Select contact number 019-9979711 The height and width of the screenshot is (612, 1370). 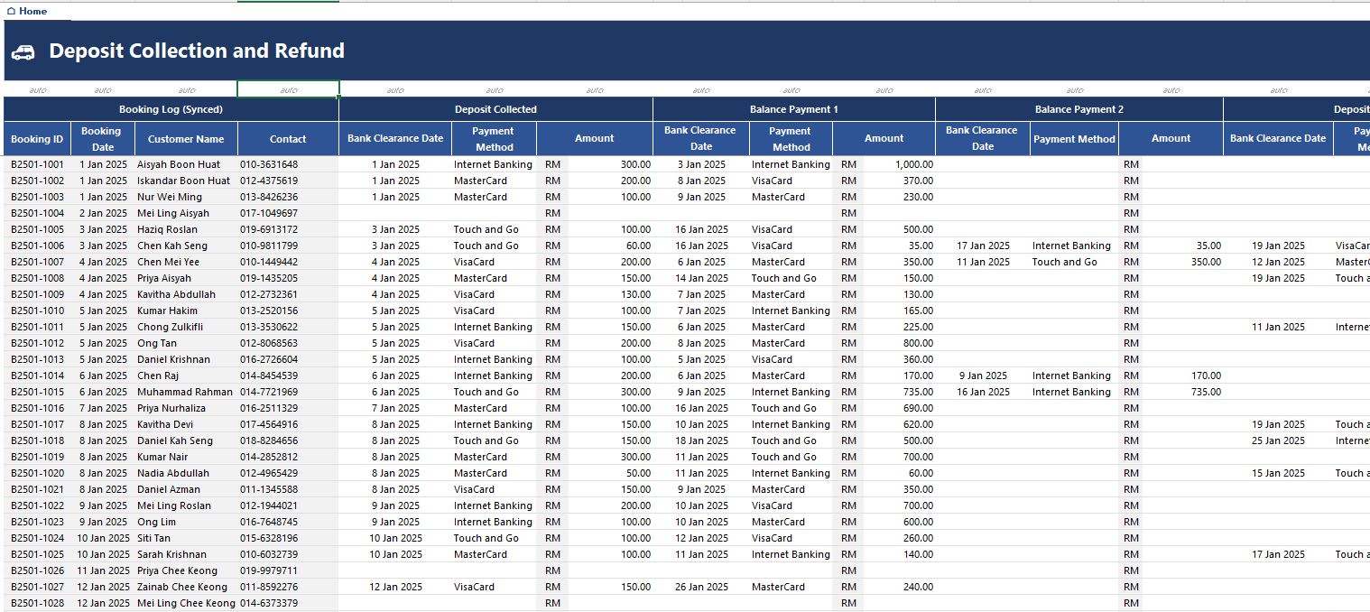click(x=269, y=570)
